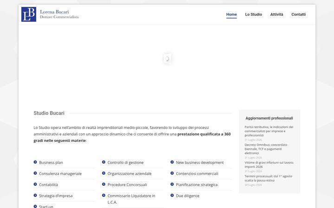Screen dimensions: 334x208
Task: Click the bullet icon beside Due diligence
Action: coord(172,195)
